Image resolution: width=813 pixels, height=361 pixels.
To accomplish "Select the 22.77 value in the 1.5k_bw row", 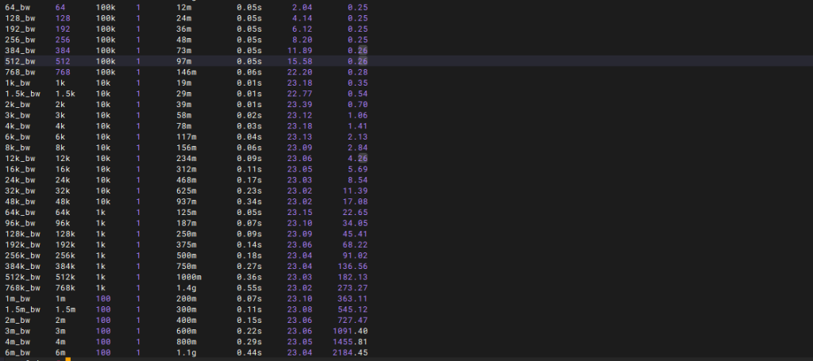I will click(x=299, y=94).
